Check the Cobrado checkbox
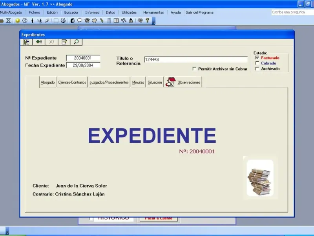314x236 pixels. (257, 63)
